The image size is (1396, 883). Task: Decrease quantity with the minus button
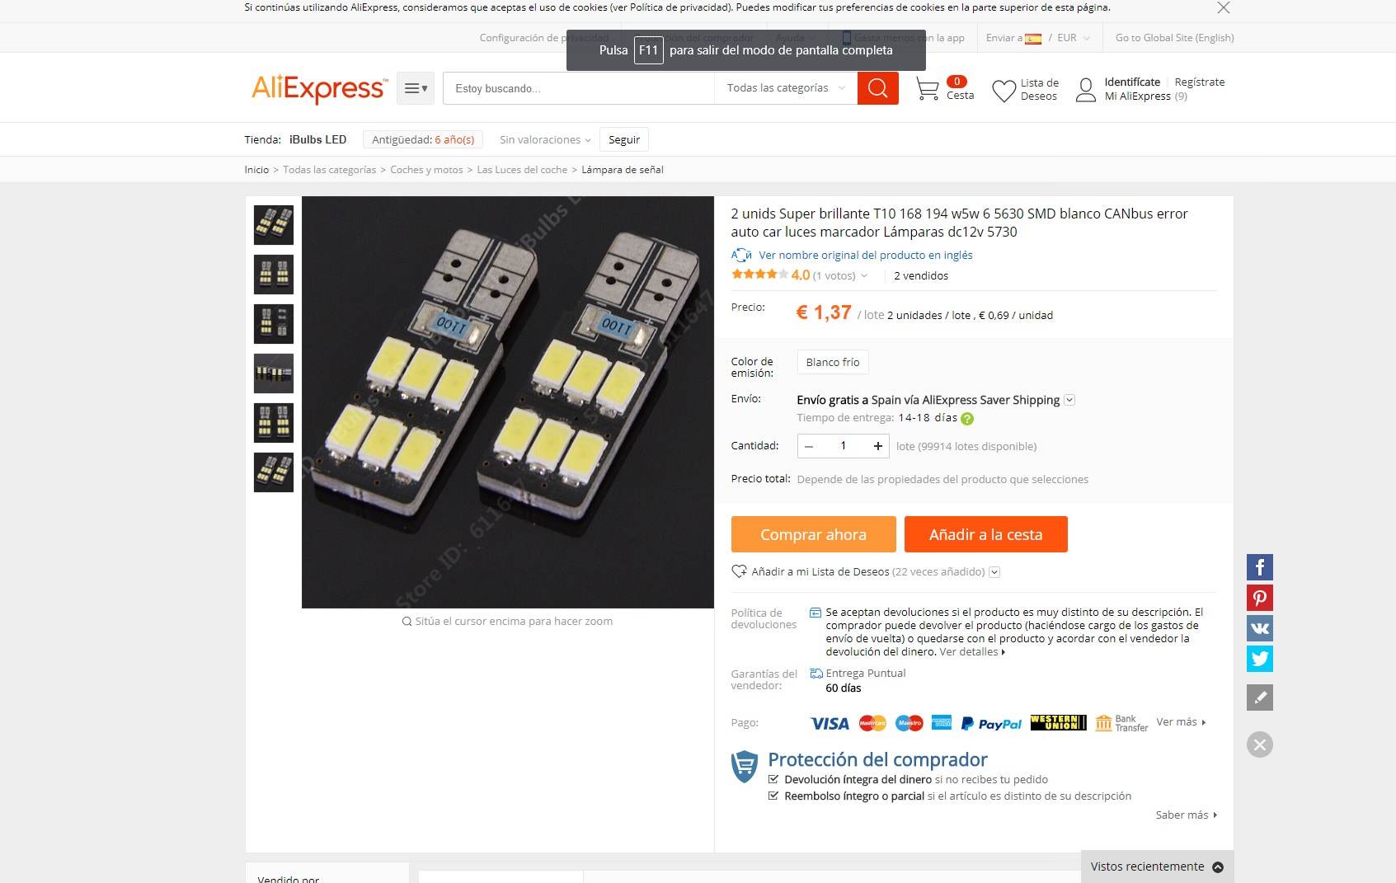tap(809, 446)
